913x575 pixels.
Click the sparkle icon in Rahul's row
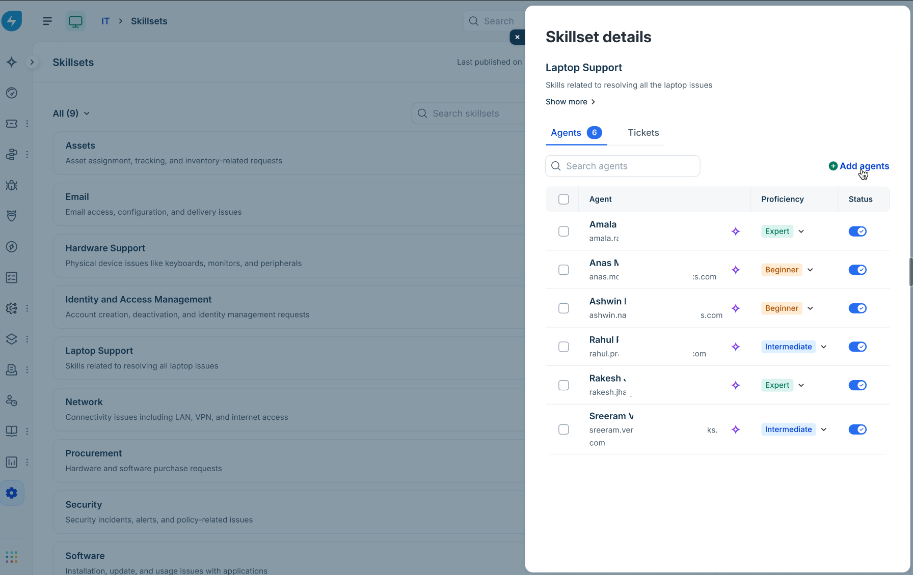[x=736, y=347]
